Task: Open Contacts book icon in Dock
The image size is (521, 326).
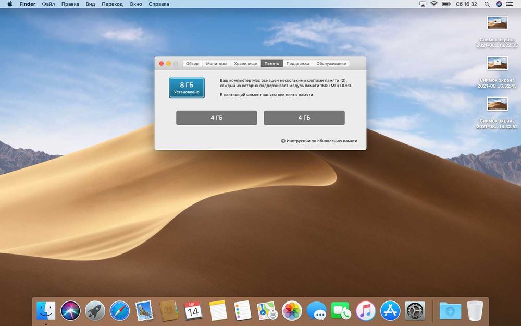Action: coord(169,311)
